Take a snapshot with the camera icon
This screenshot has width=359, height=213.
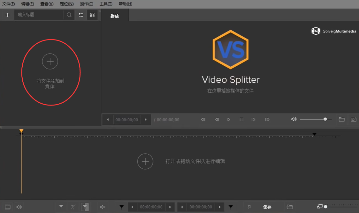point(354,119)
